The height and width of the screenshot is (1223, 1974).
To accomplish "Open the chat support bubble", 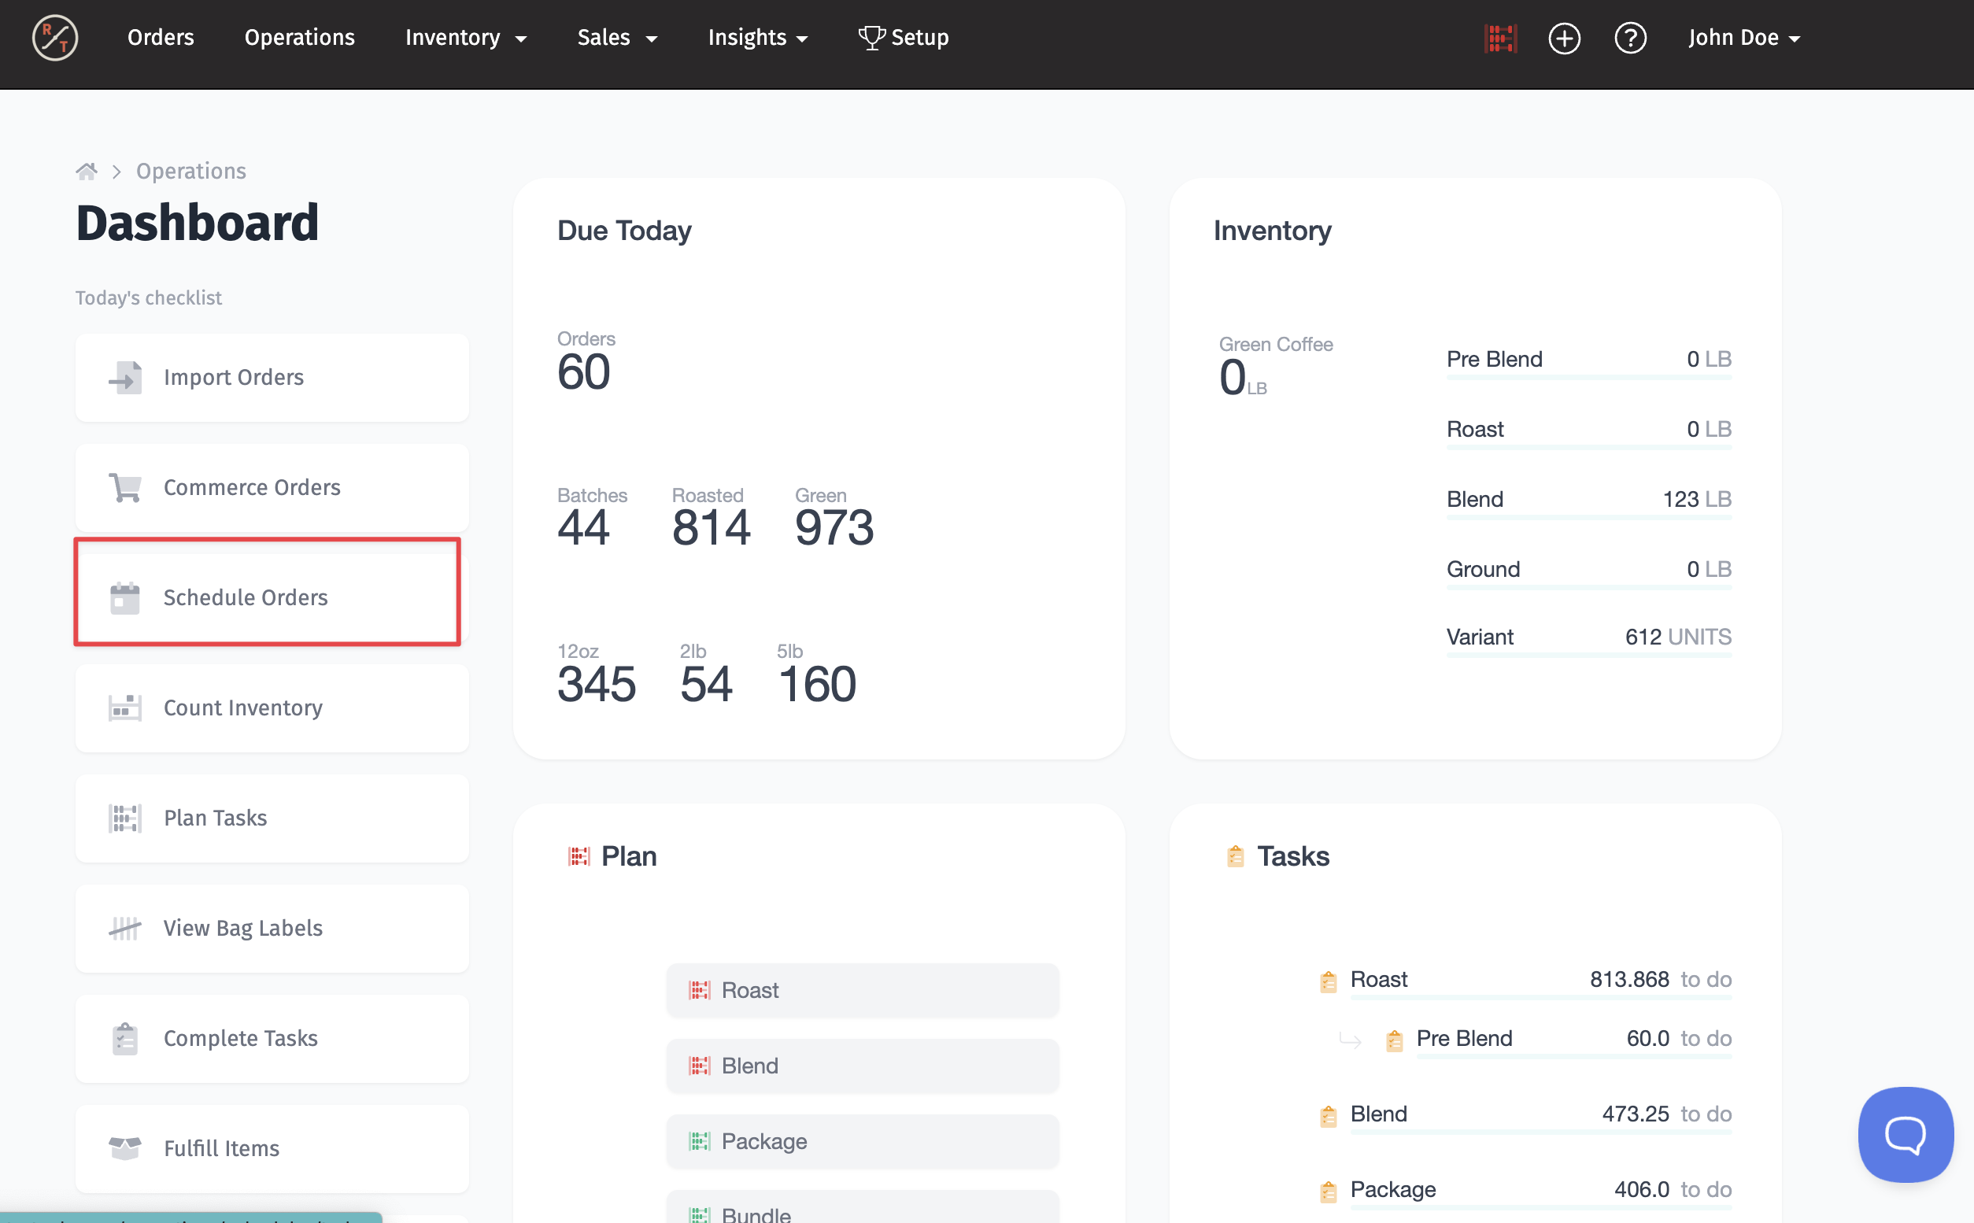I will pos(1906,1134).
